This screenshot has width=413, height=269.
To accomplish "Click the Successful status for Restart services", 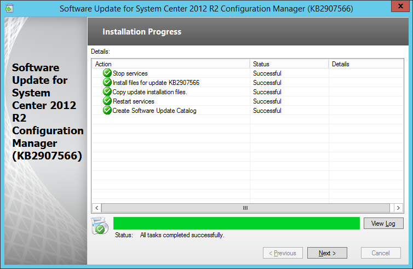I will pos(267,101).
